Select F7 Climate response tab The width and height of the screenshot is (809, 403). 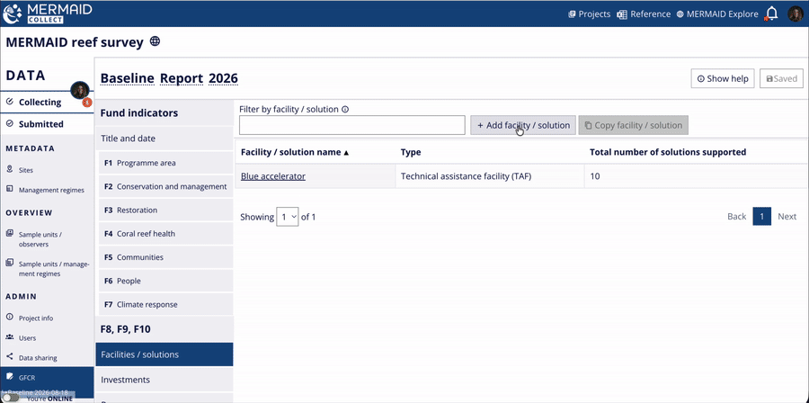point(166,304)
